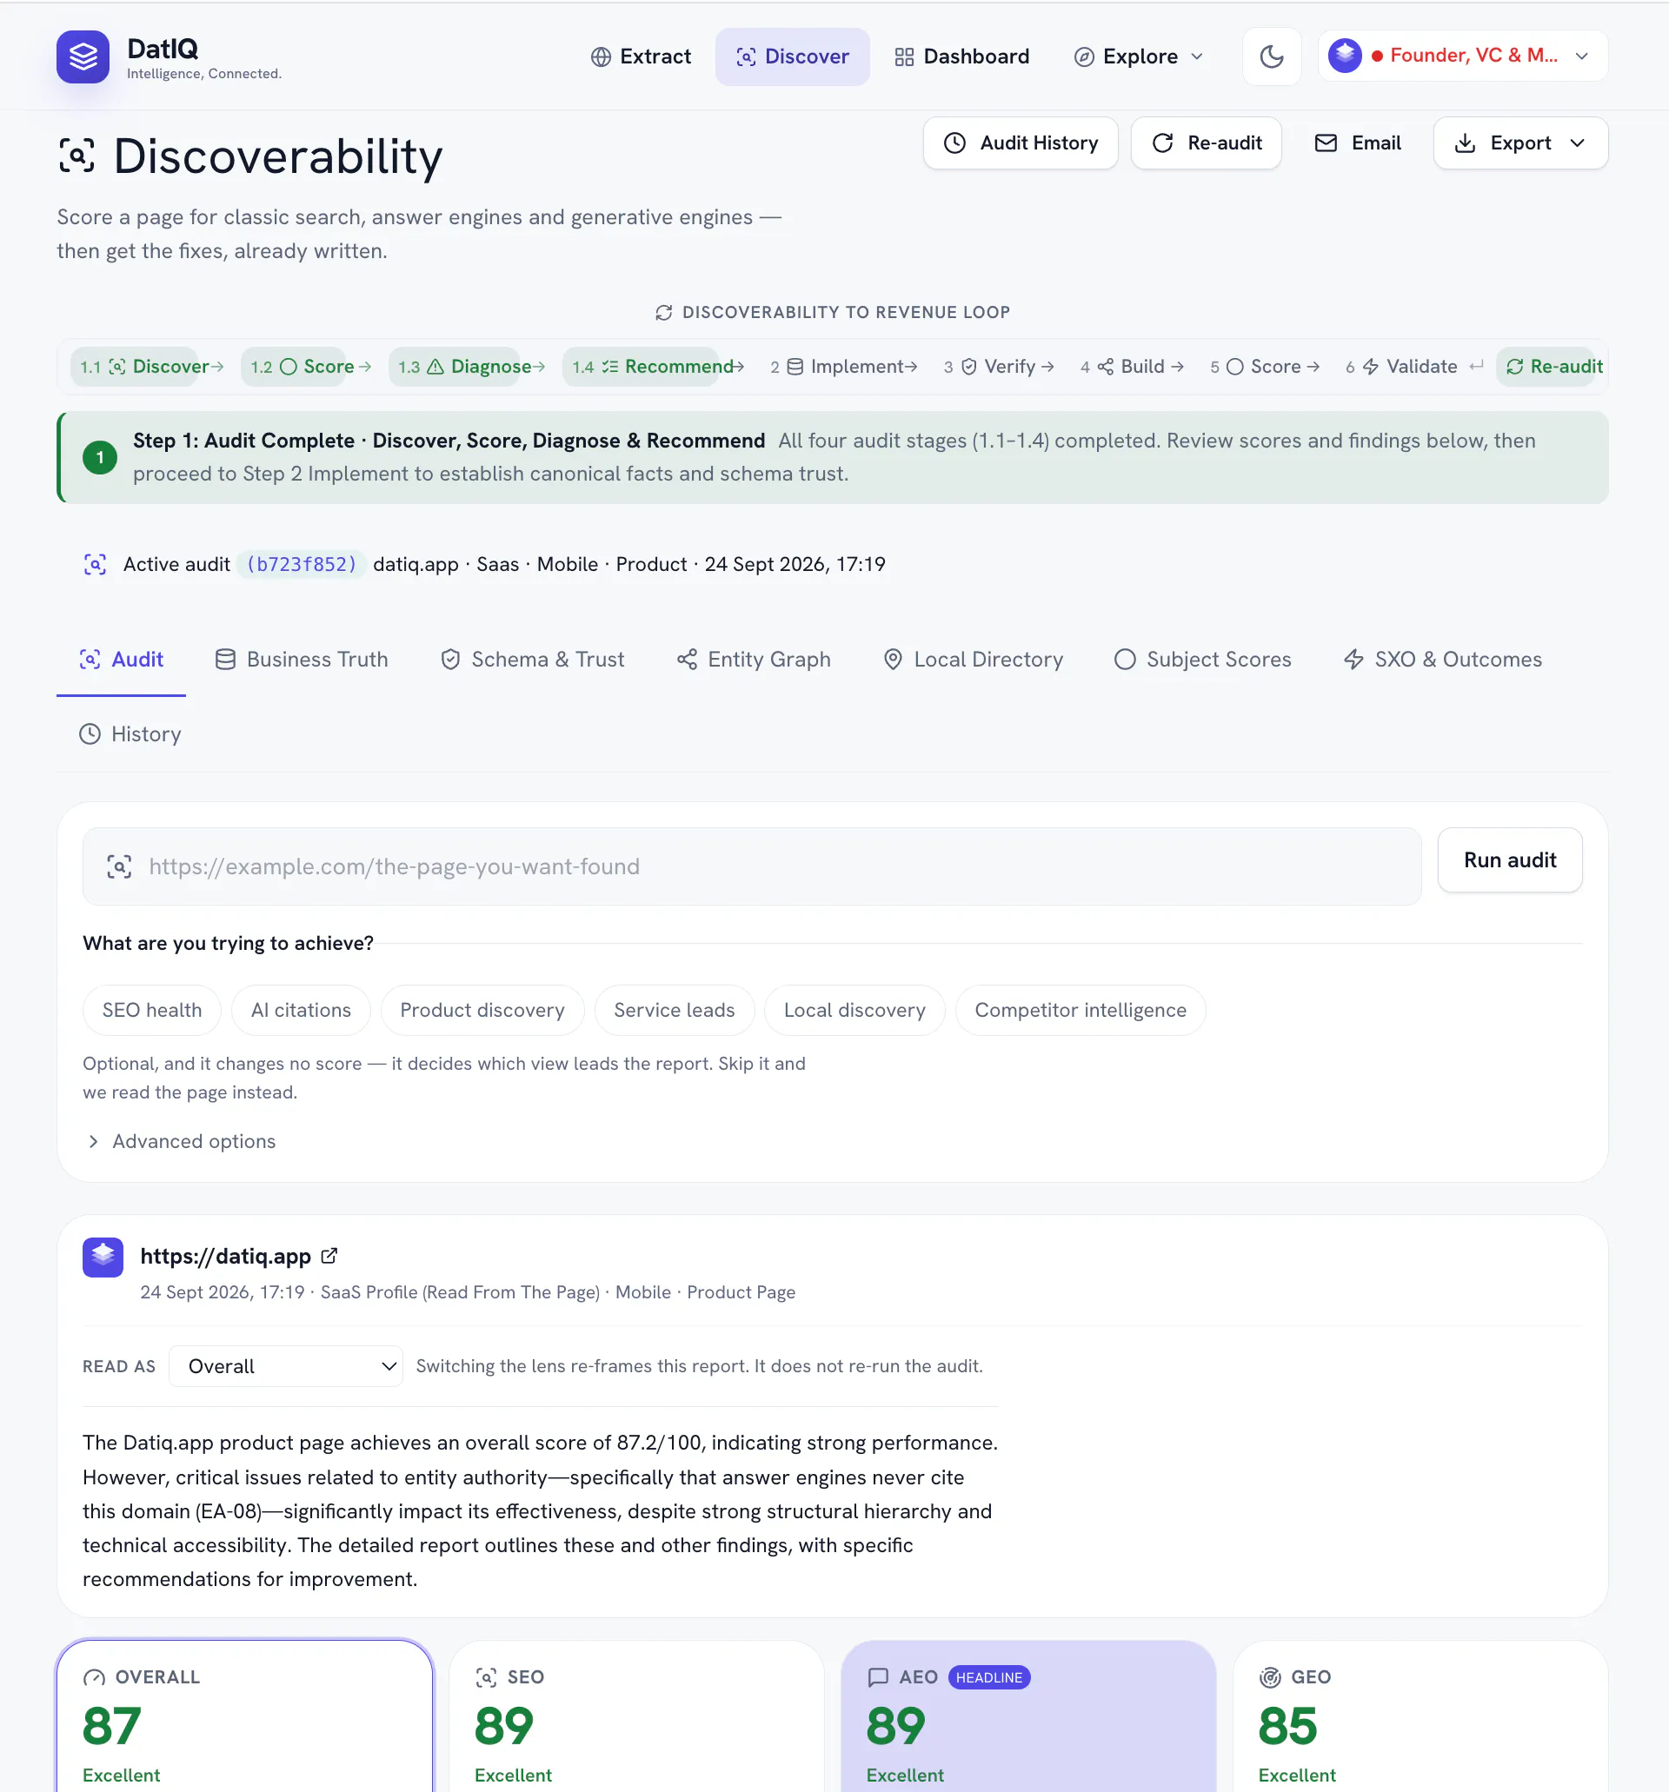Go to the Discover nav item

pos(793,56)
